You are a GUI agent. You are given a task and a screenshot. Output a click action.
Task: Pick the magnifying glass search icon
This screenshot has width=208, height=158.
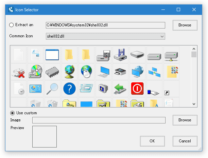(52, 89)
